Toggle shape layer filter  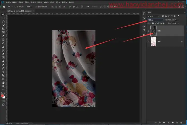[172, 16]
